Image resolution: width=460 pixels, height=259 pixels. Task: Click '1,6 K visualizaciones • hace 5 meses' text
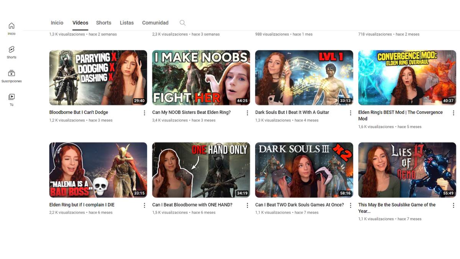tap(389, 127)
